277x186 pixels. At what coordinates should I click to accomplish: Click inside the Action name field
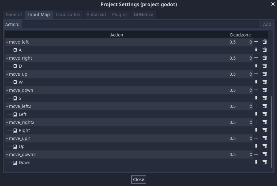139,24
